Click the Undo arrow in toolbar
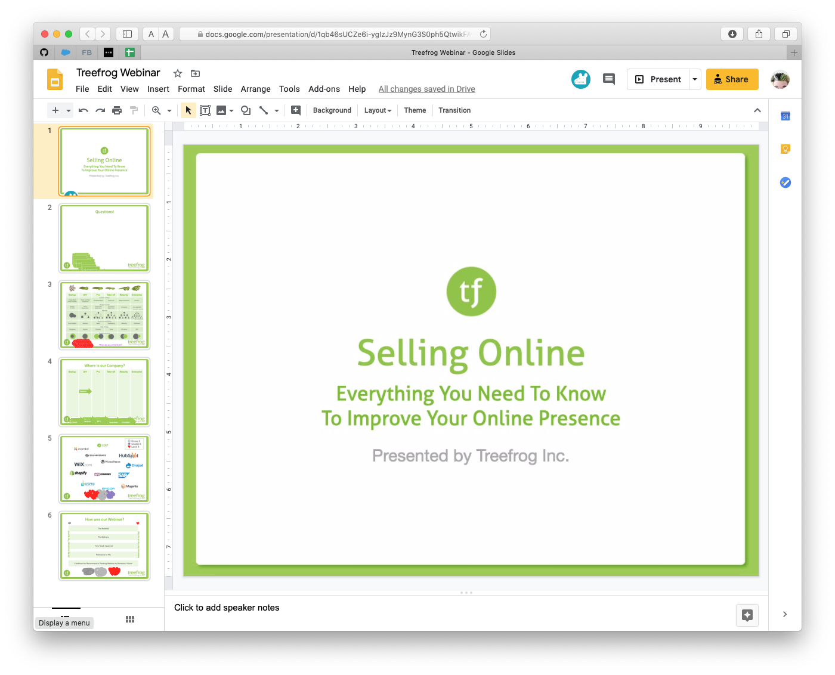Image resolution: width=835 pixels, height=675 pixels. tap(83, 110)
